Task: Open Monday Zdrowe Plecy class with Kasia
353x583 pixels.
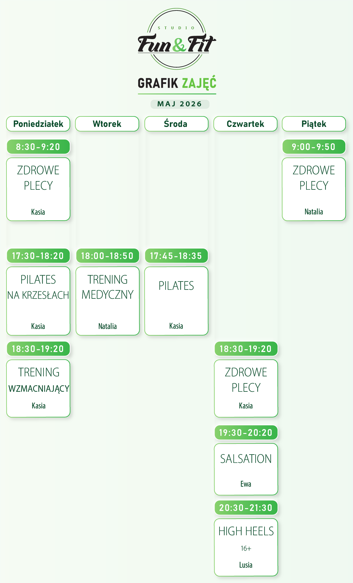Action: [x=38, y=189]
